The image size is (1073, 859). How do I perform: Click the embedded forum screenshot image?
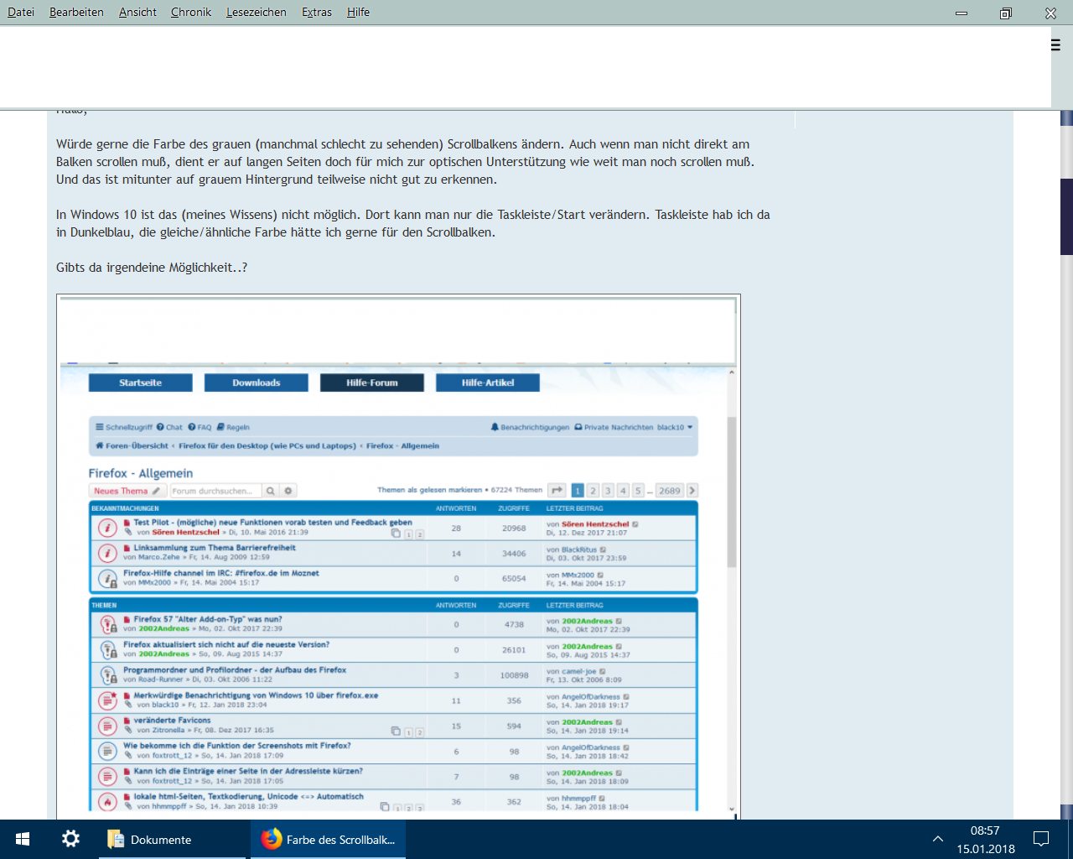(x=398, y=556)
